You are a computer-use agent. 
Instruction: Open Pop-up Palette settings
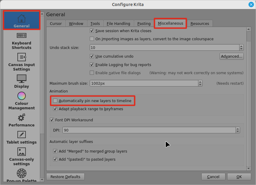point(22,175)
